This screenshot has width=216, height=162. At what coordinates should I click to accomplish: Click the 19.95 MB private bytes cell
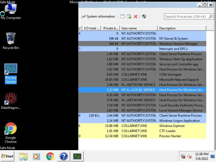pos(112,79)
